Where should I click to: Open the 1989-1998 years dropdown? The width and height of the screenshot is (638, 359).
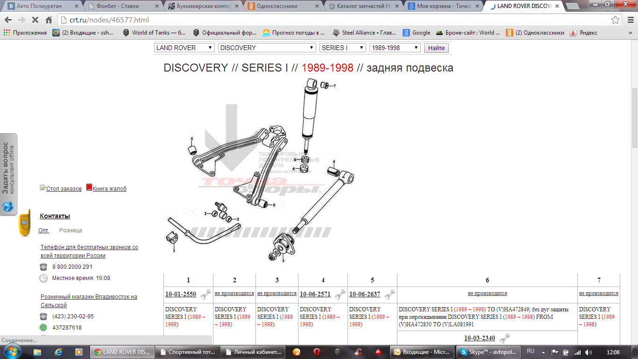(x=395, y=48)
